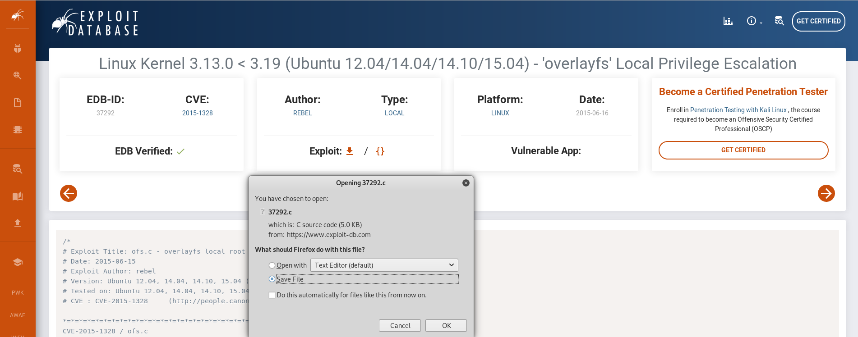
Task: Click the date 2015-06-16
Action: (592, 113)
